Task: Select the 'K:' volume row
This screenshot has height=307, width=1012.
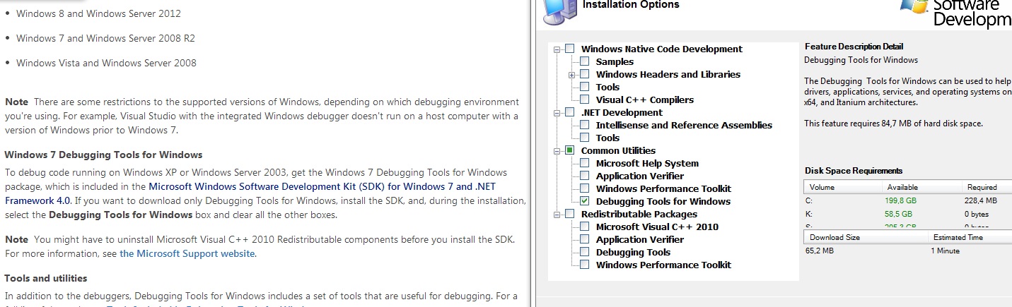Action: (908, 213)
